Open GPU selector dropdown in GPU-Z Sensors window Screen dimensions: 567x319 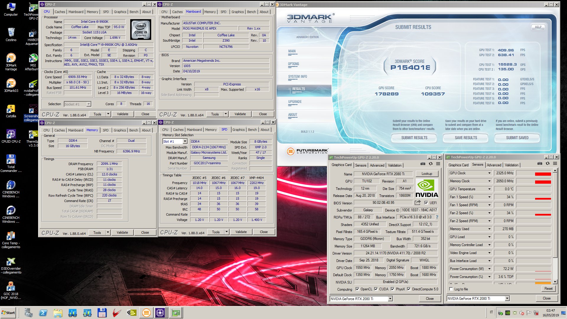[x=507, y=299]
